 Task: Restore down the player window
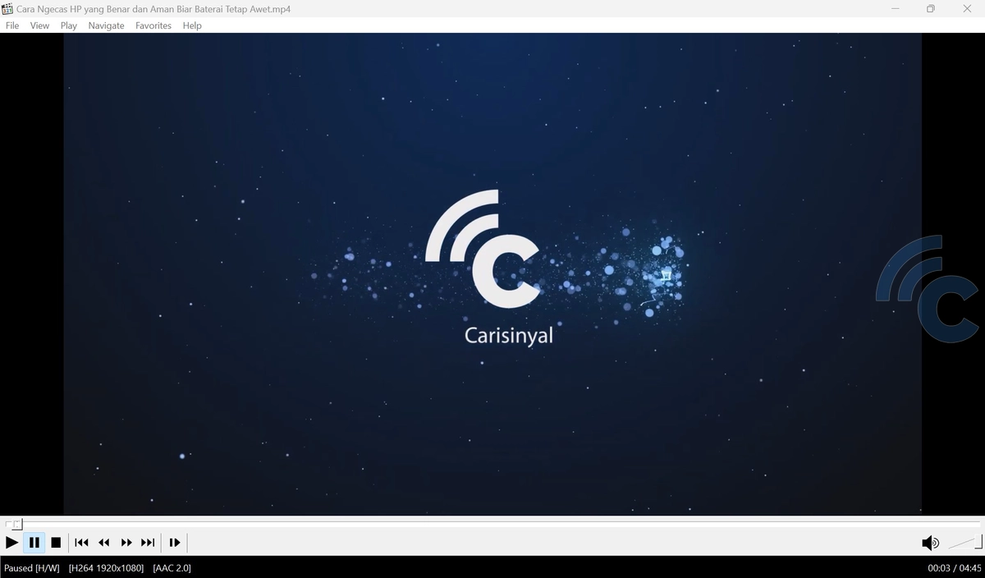click(930, 9)
